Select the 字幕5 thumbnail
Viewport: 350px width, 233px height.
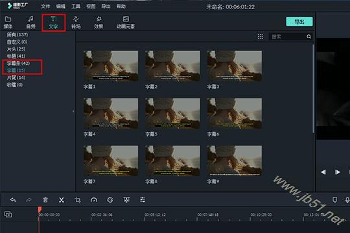(172, 113)
